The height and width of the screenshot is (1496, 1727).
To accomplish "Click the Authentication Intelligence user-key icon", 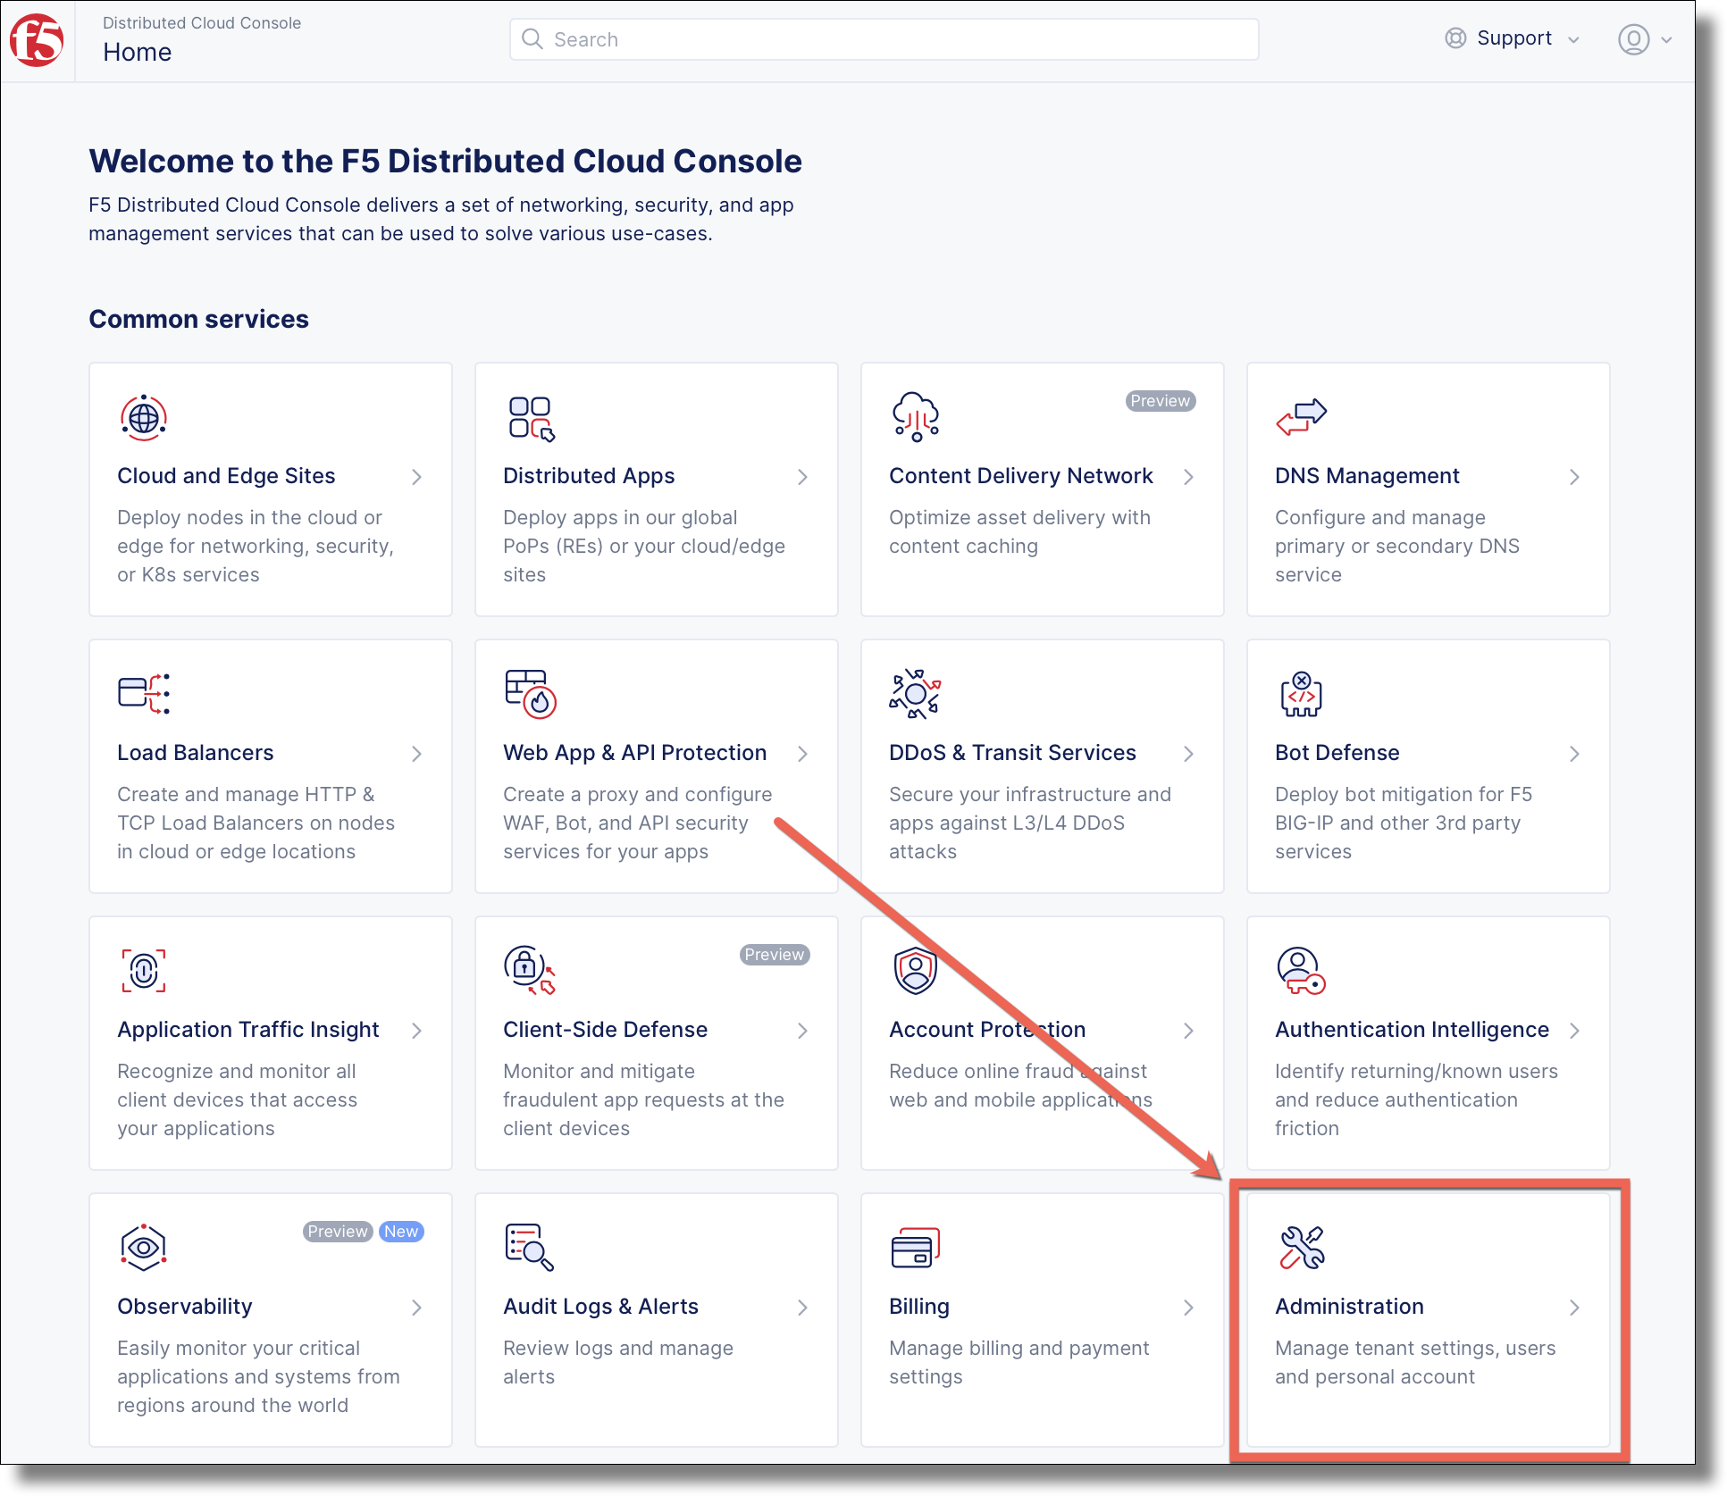I will (x=1302, y=971).
